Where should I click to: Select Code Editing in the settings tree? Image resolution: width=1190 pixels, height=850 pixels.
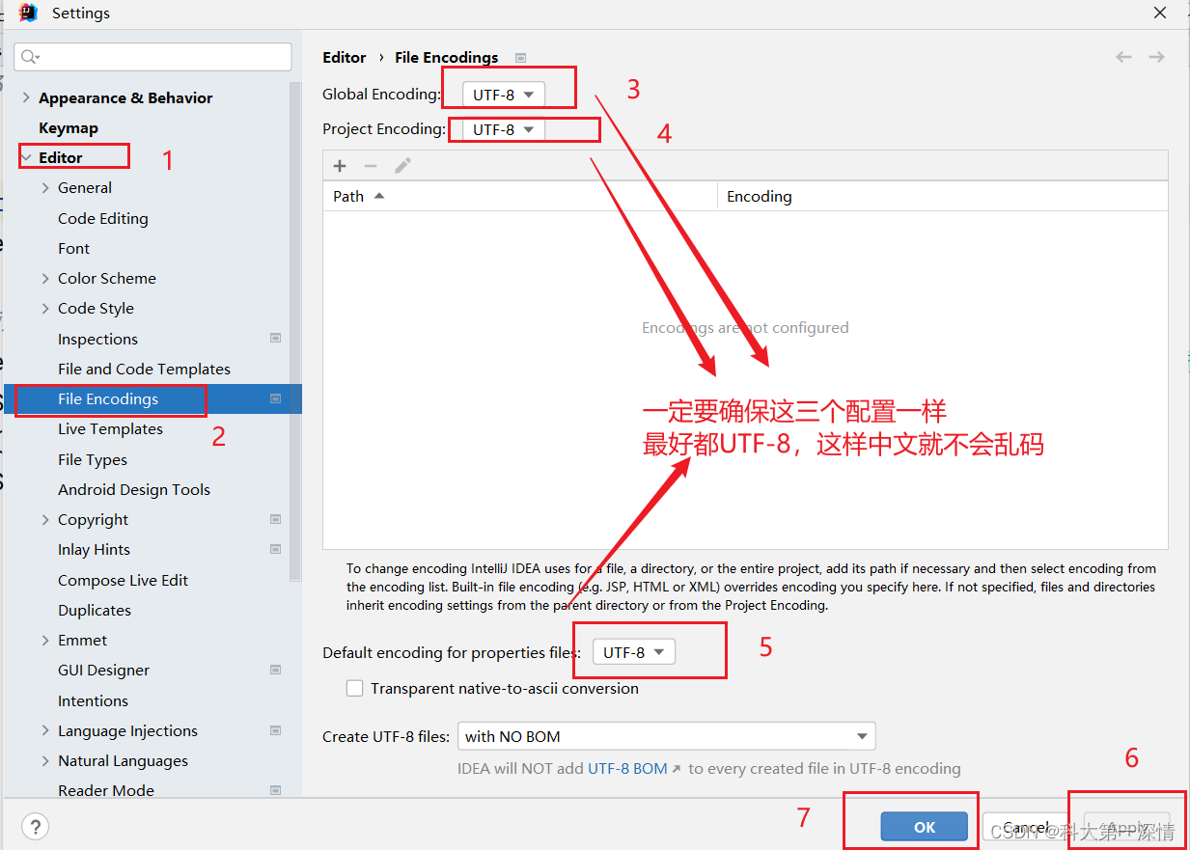tap(103, 218)
